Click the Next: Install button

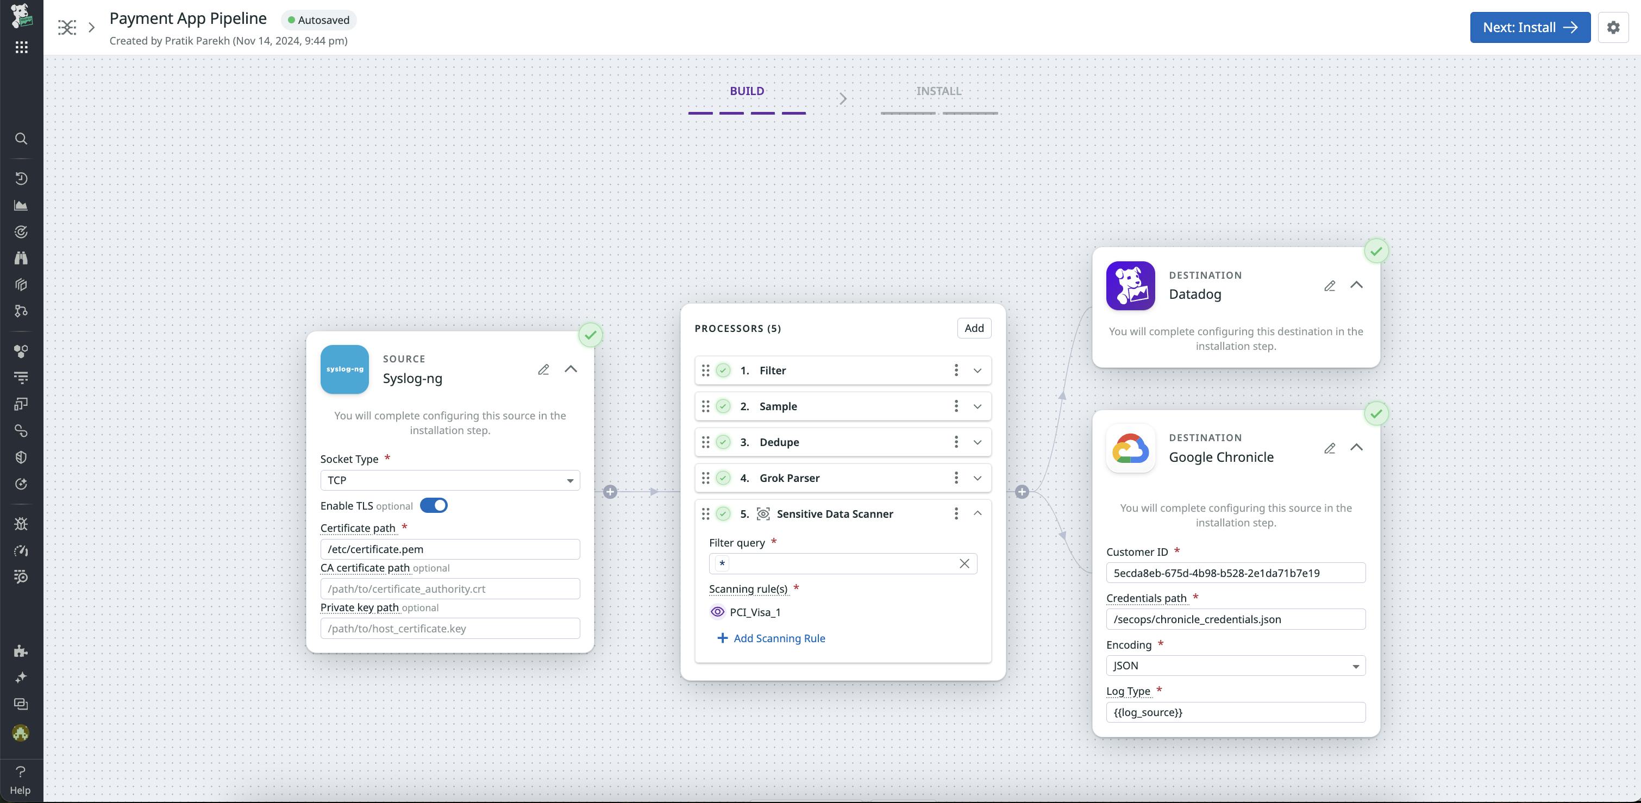point(1530,27)
